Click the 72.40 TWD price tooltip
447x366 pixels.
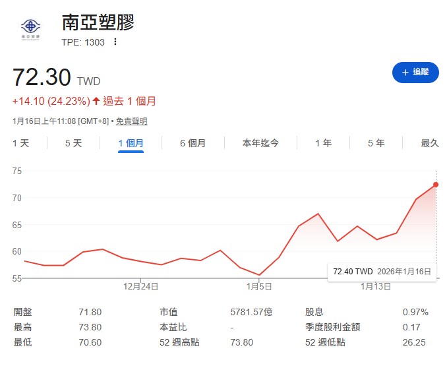[x=382, y=272]
